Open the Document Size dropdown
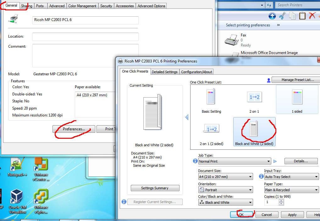 coord(225,176)
